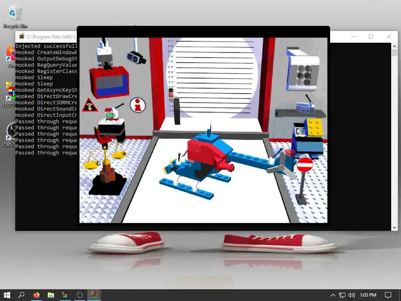Maximize the console window
The width and height of the screenshot is (401, 301).
[x=371, y=36]
